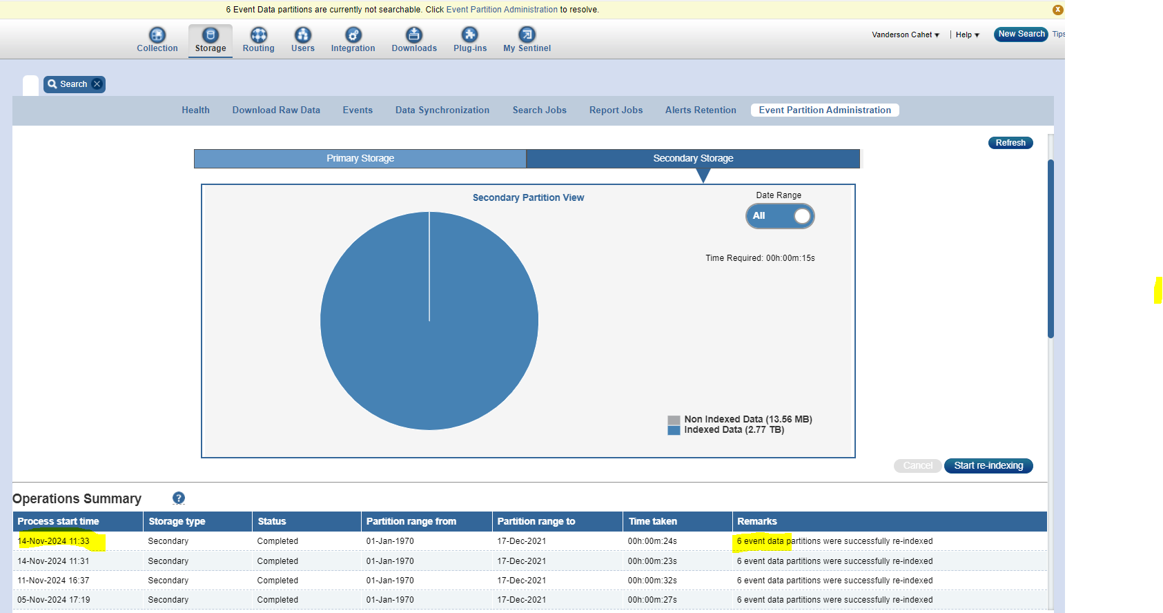Dismiss the yellow notification banner
Screen dimensions: 1163x613
(x=1057, y=10)
